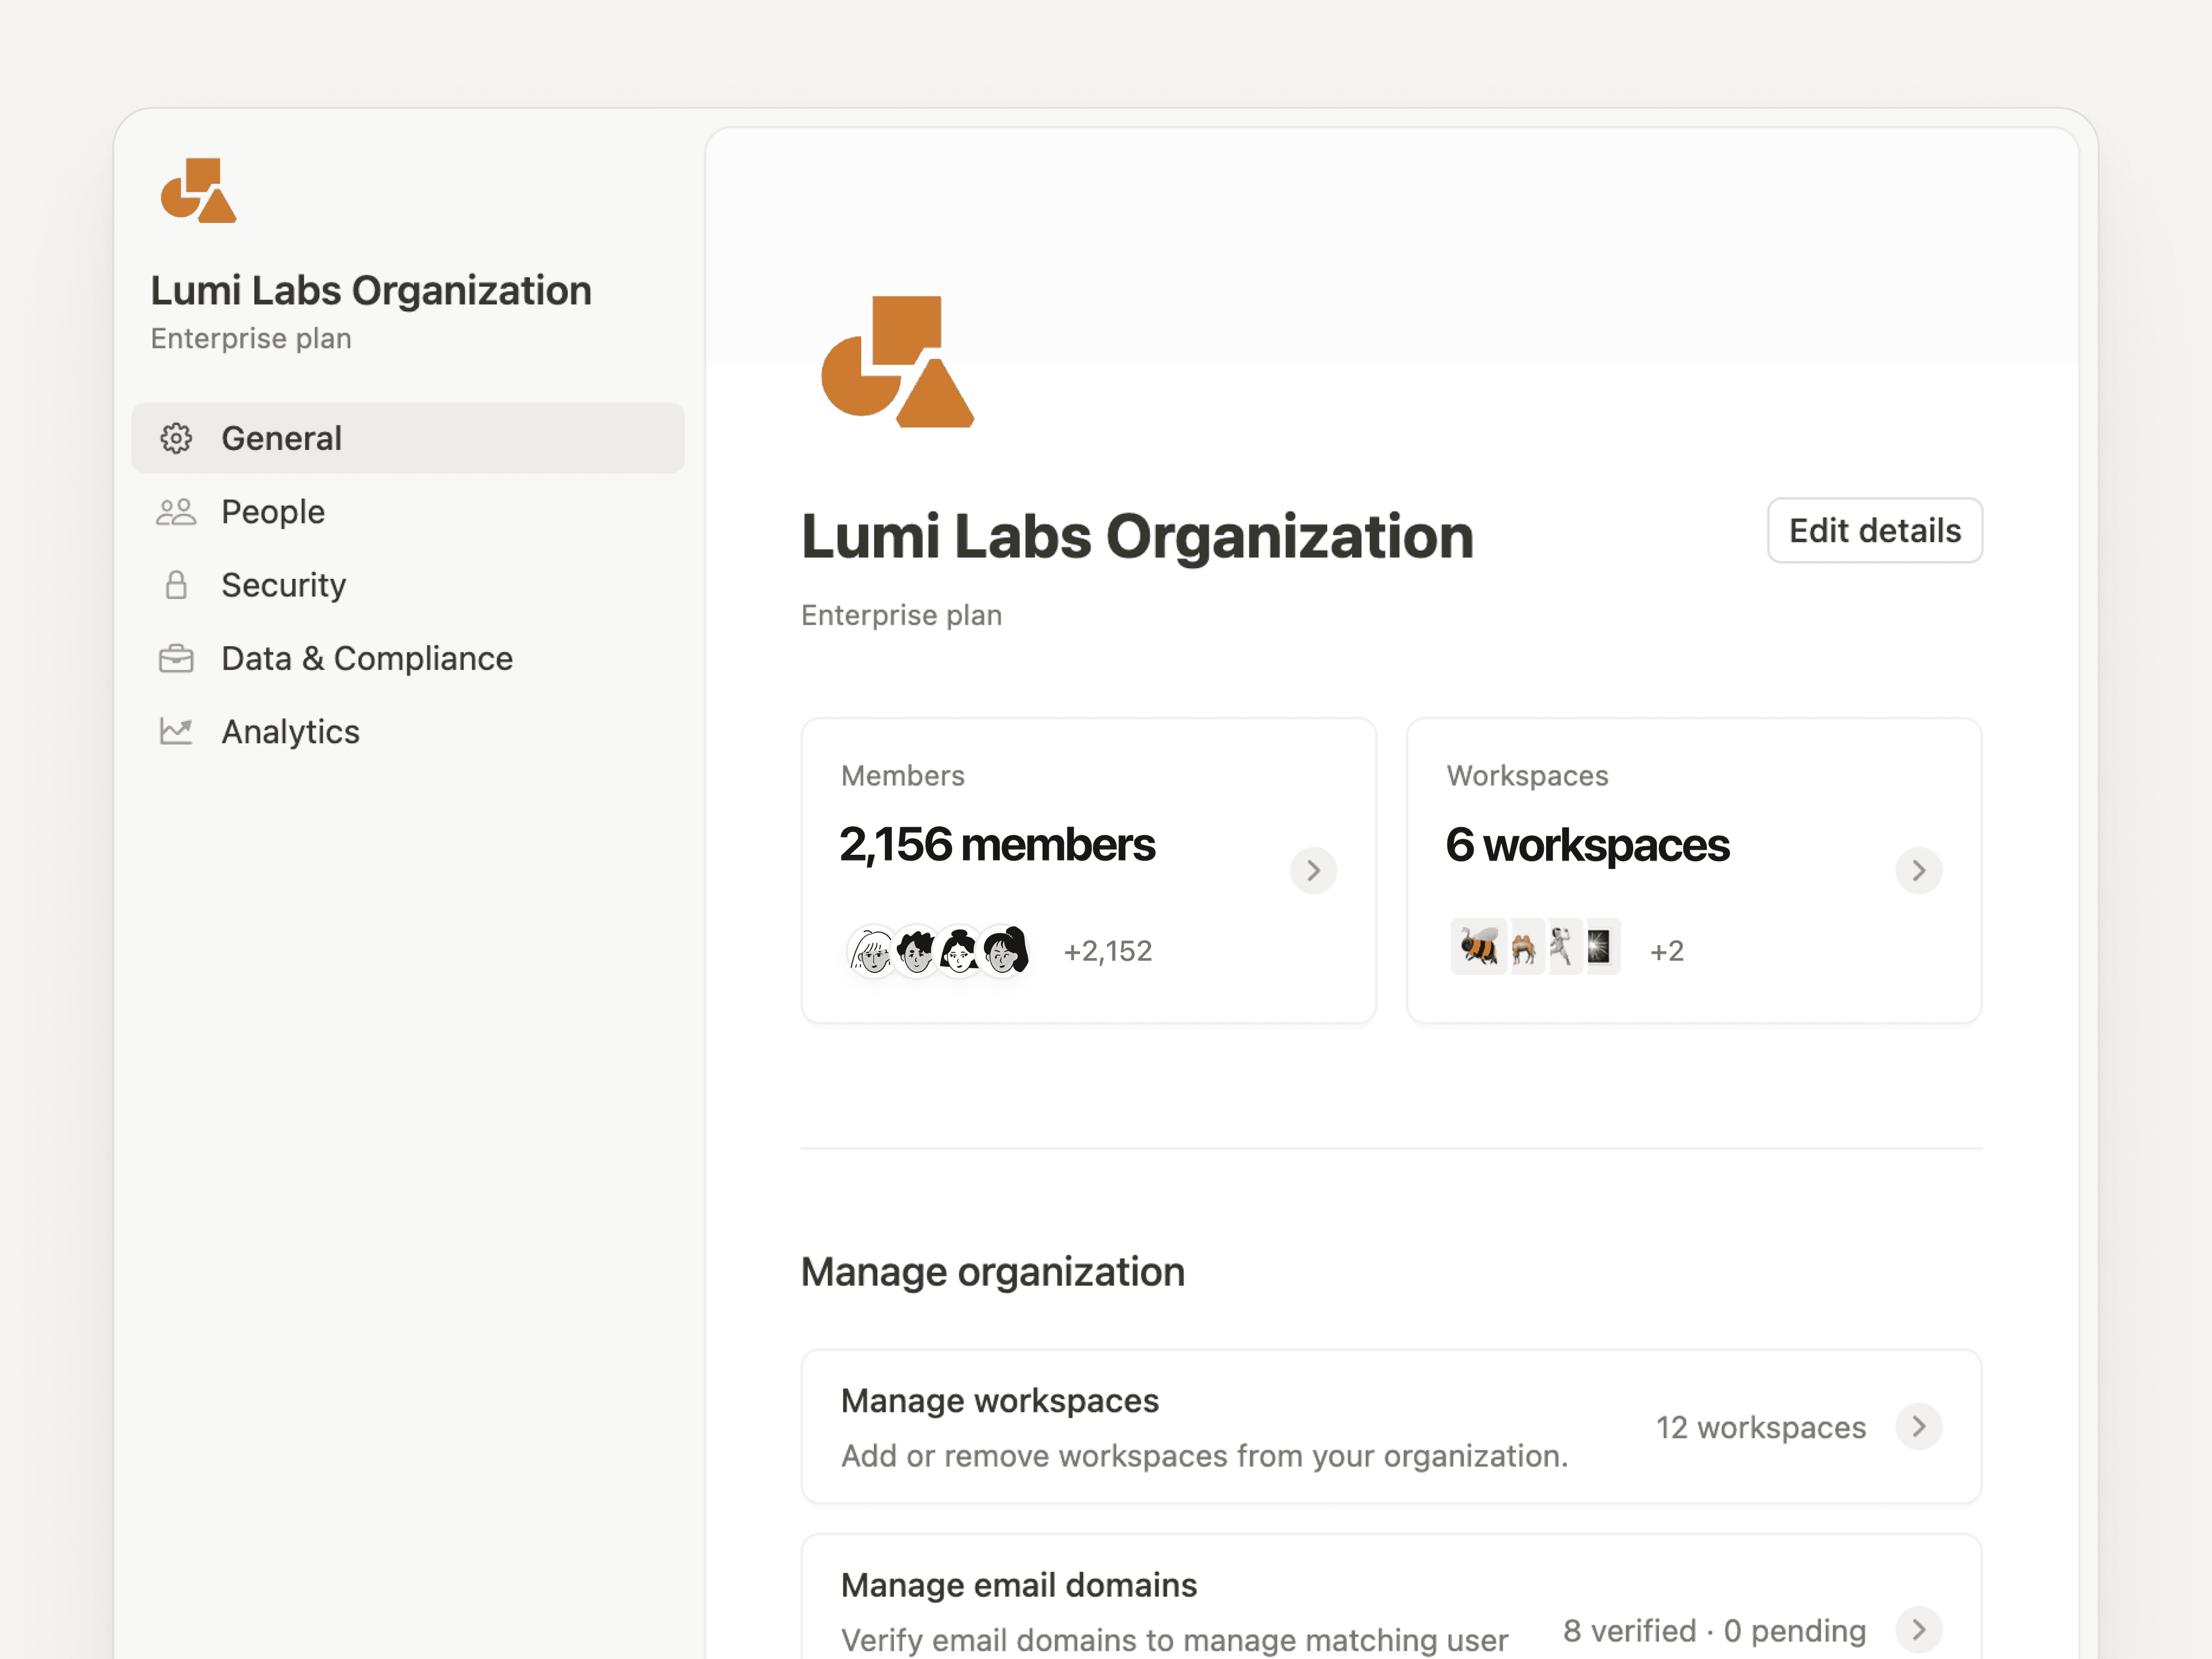Open Manage workspaces

(1000, 1400)
